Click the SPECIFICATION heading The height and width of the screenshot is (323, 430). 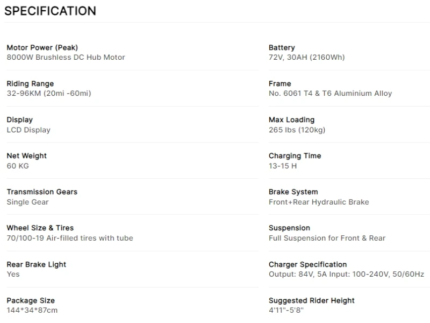pos(50,11)
